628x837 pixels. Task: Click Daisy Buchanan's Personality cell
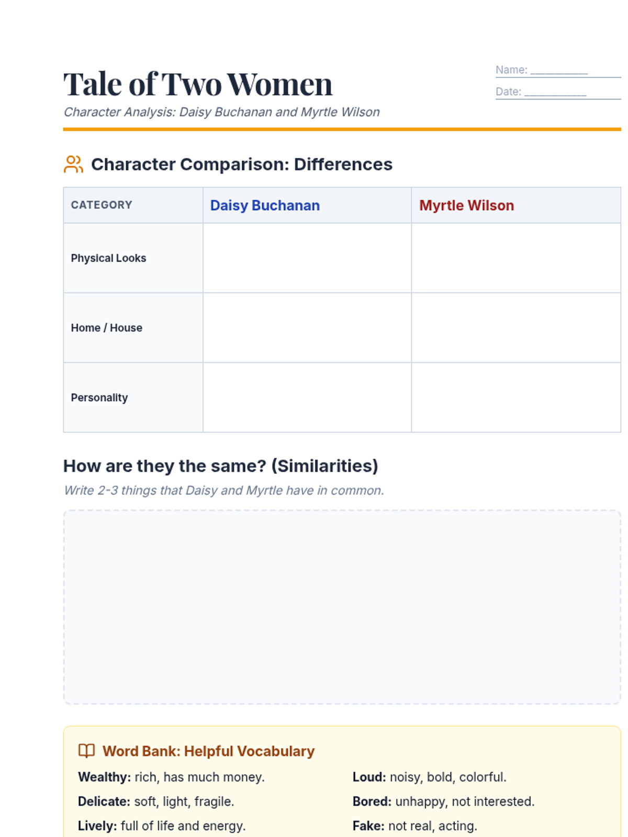307,398
